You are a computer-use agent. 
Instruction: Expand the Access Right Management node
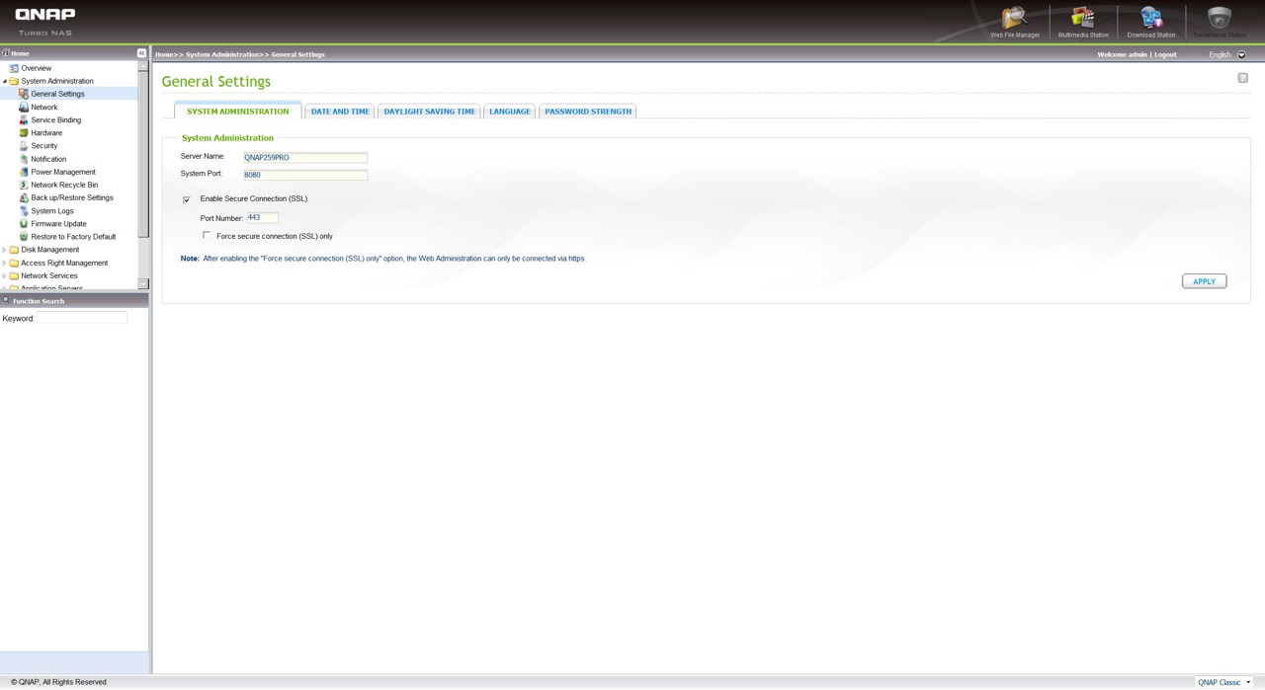5,263
